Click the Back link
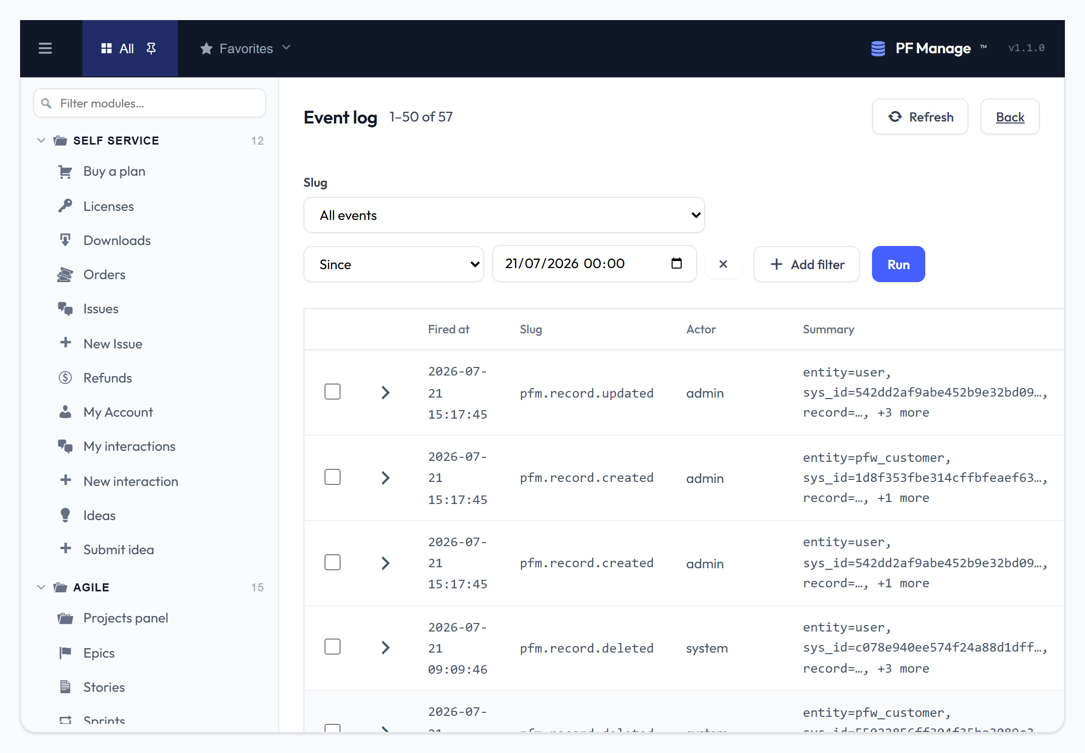Image resolution: width=1085 pixels, height=753 pixels. [x=1010, y=116]
